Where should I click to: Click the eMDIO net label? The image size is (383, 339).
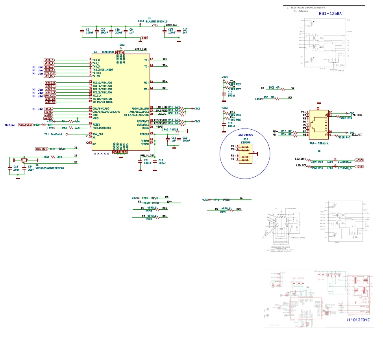pos(48,118)
